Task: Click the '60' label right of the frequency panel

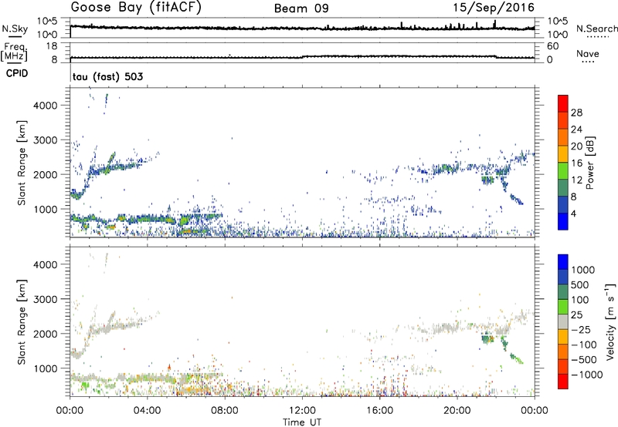Action: [x=552, y=46]
